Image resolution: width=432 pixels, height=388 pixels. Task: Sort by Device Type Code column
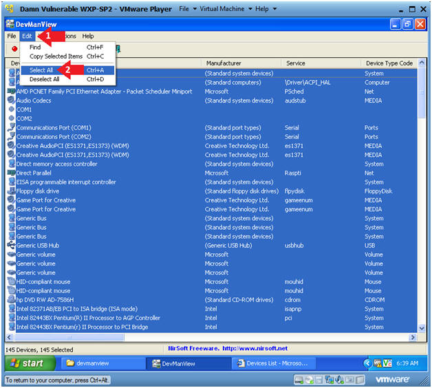pos(389,63)
